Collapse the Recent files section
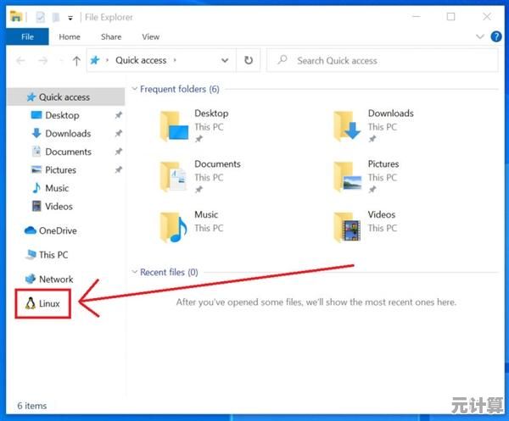The image size is (509, 421). click(x=134, y=272)
